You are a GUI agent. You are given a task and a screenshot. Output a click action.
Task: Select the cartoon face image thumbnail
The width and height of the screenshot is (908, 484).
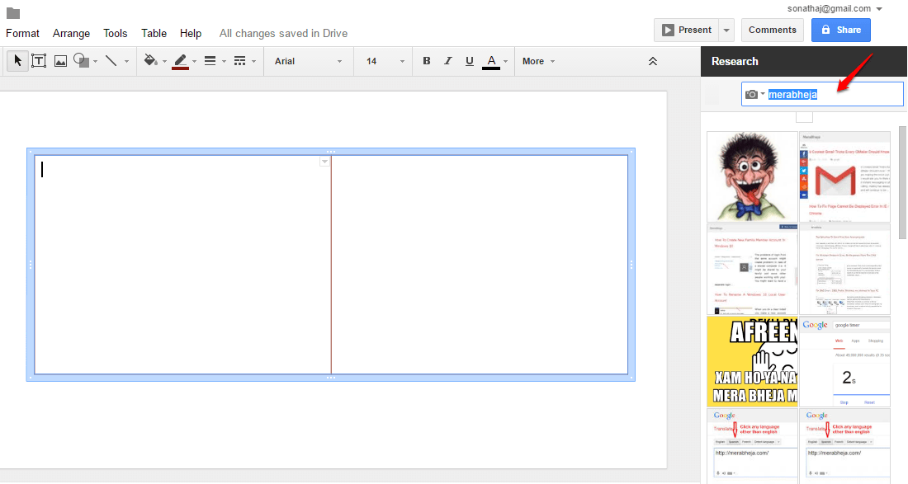752,176
